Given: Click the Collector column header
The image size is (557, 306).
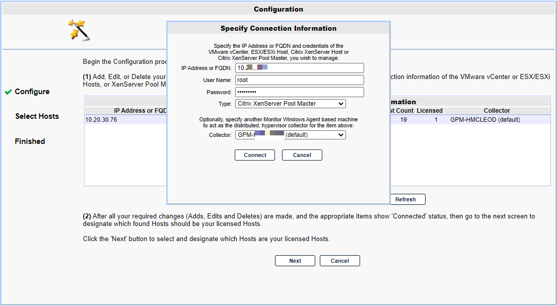Looking at the screenshot, I should pos(497,111).
